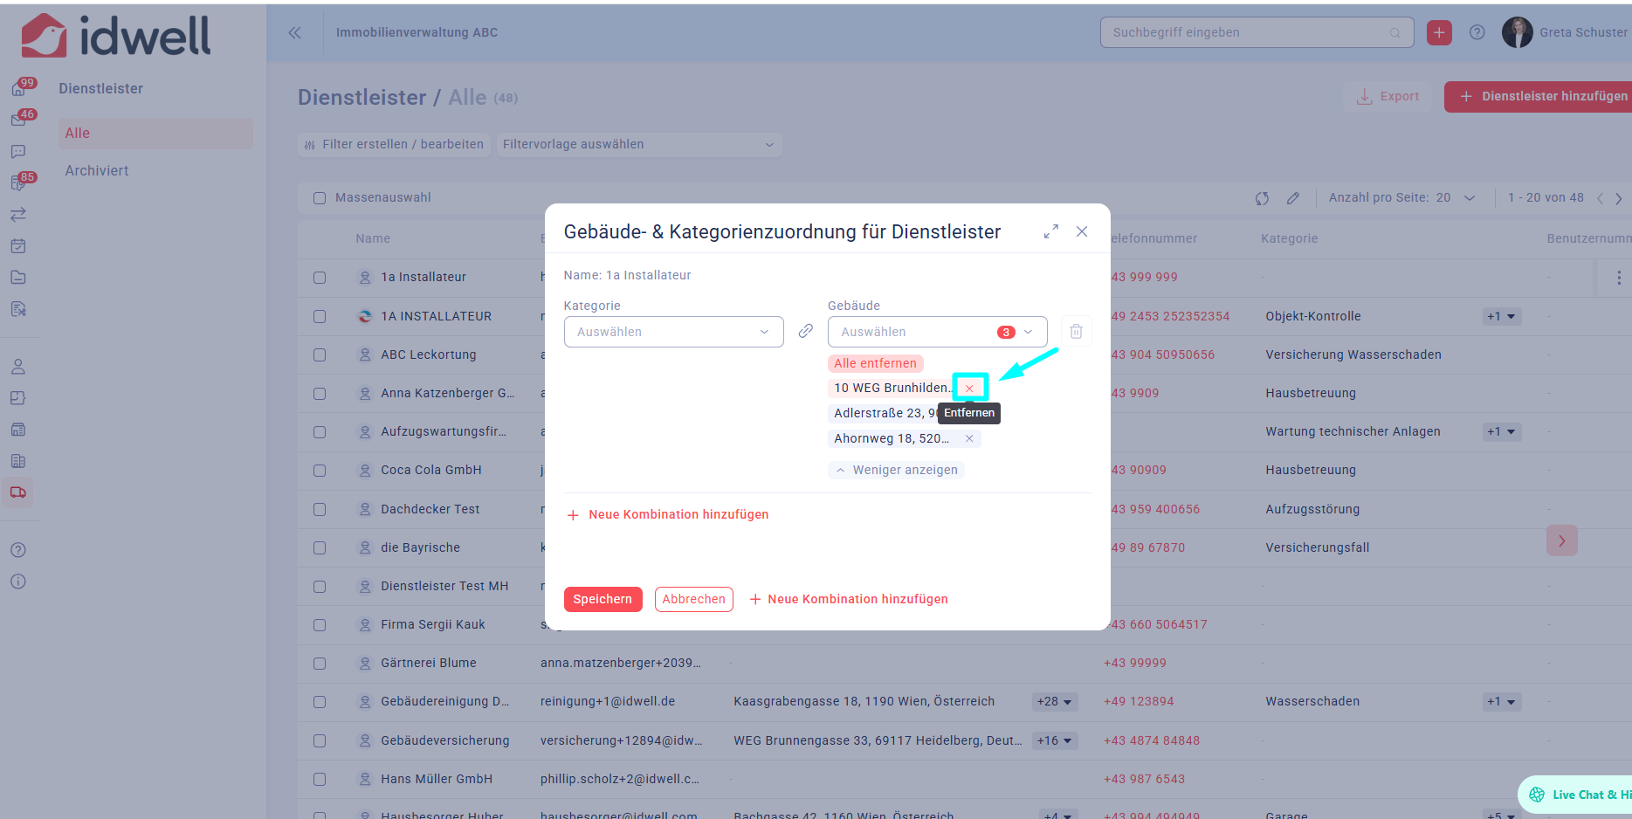Click the pencil edit icon in table toolbar
The width and height of the screenshot is (1632, 819).
1293,198
